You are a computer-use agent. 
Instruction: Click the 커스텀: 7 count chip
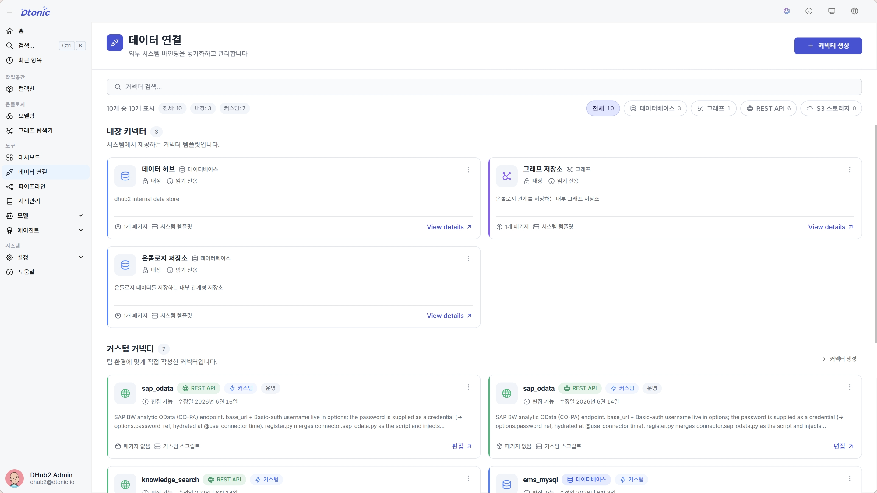(234, 108)
